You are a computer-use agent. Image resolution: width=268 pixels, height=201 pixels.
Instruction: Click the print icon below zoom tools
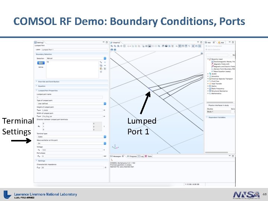point(115,50)
